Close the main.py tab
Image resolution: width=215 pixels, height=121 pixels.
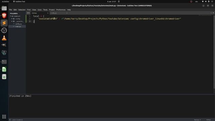pyautogui.click(x=48, y=13)
